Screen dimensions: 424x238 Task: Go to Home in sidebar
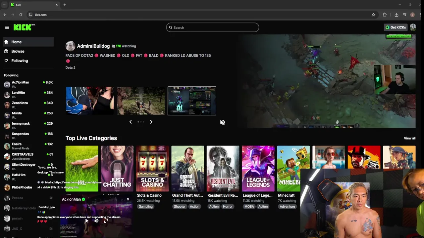(x=28, y=42)
